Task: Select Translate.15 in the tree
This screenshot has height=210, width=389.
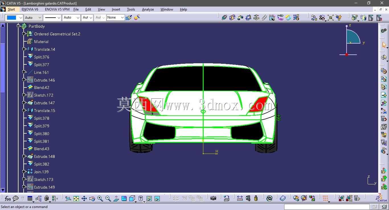Action: (x=45, y=111)
